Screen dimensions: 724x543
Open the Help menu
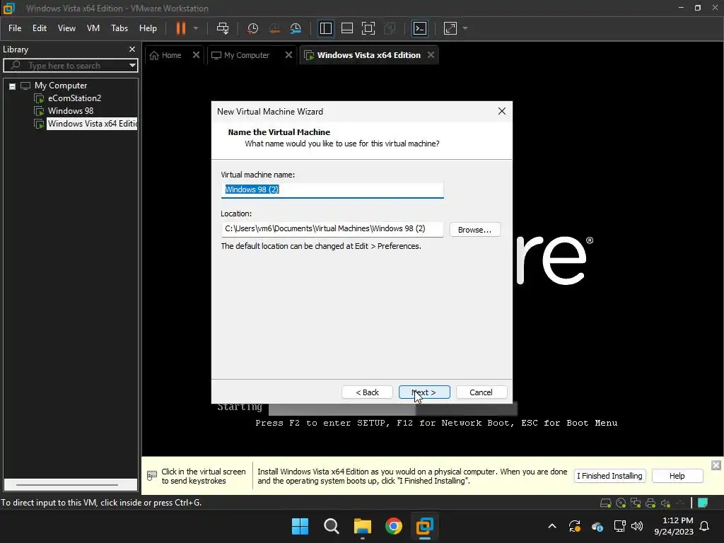point(148,28)
